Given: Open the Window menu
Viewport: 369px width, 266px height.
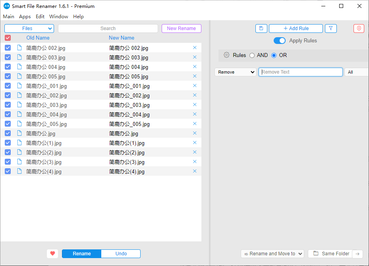Looking at the screenshot, I should [58, 17].
